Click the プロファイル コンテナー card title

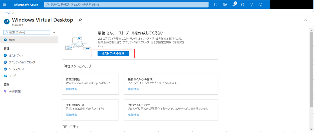140,105
